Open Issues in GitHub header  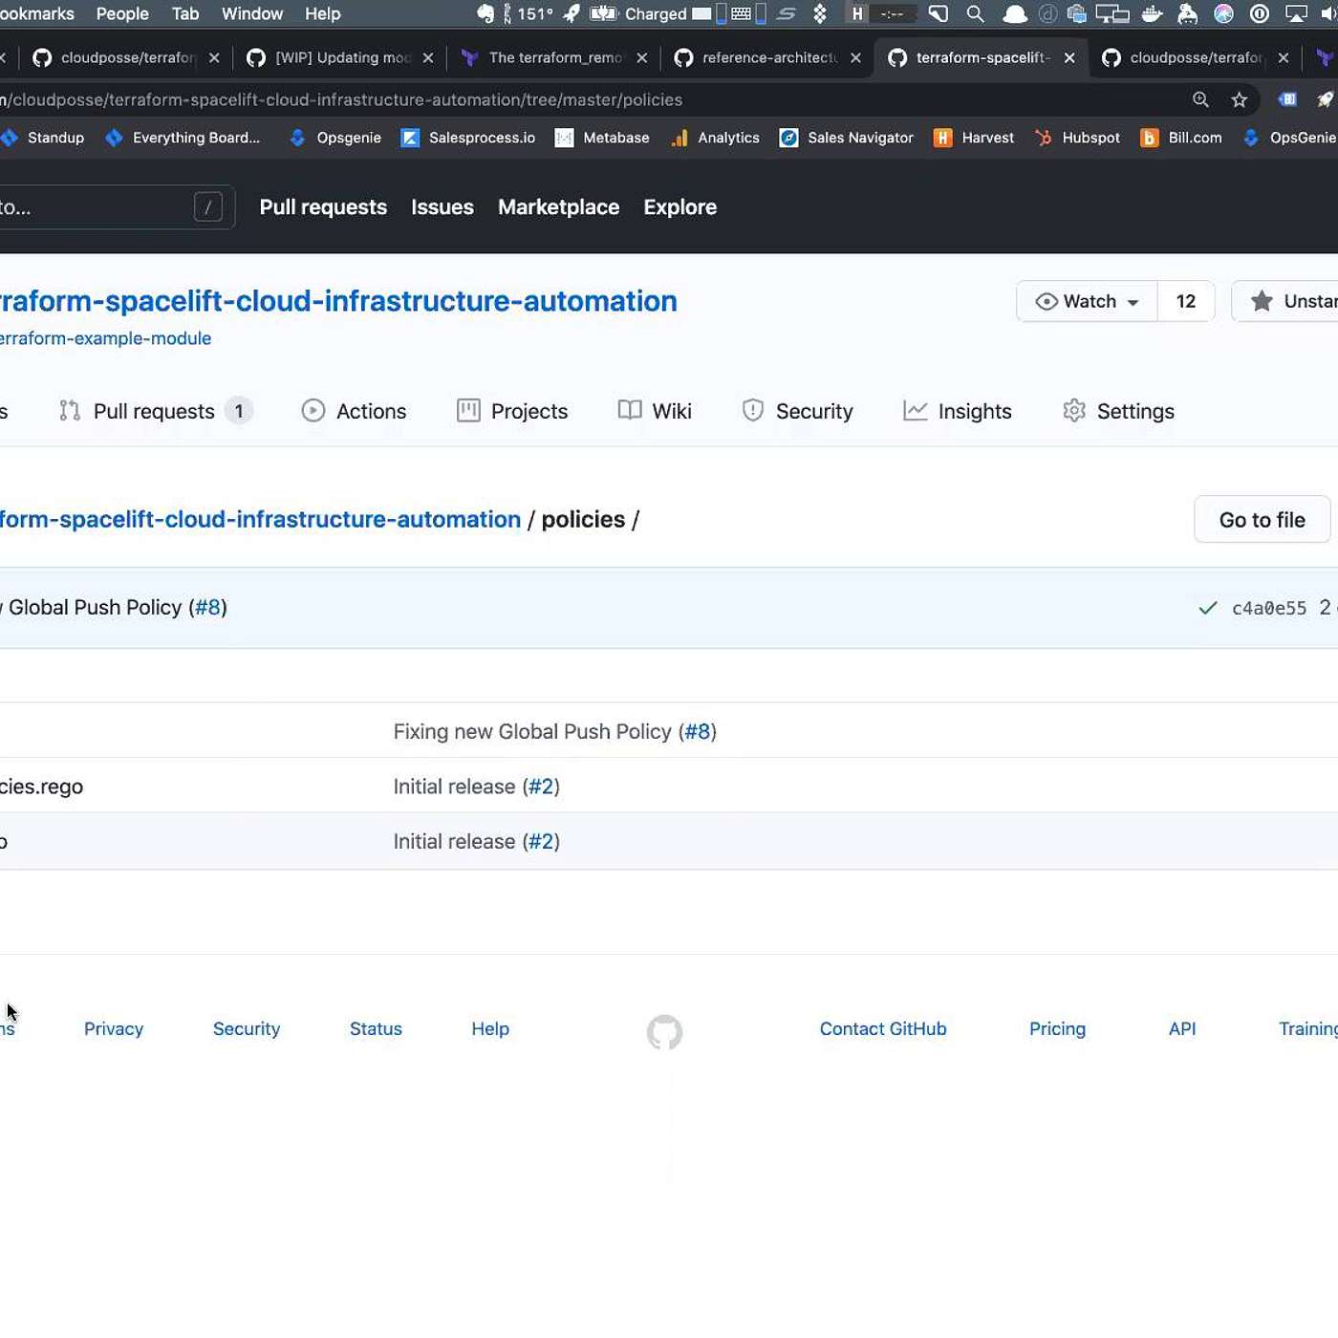coord(442,207)
